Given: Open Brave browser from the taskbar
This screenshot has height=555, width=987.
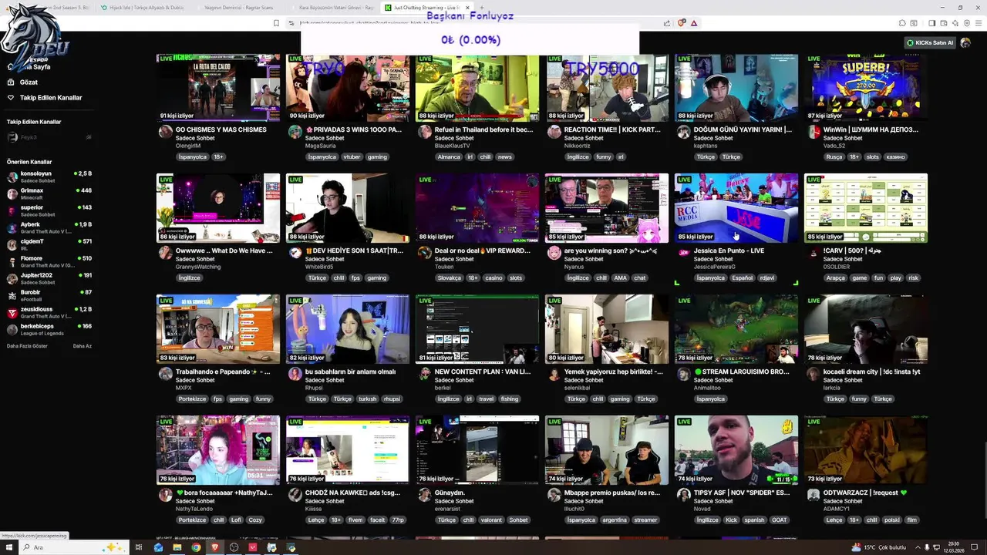Looking at the screenshot, I should [215, 547].
